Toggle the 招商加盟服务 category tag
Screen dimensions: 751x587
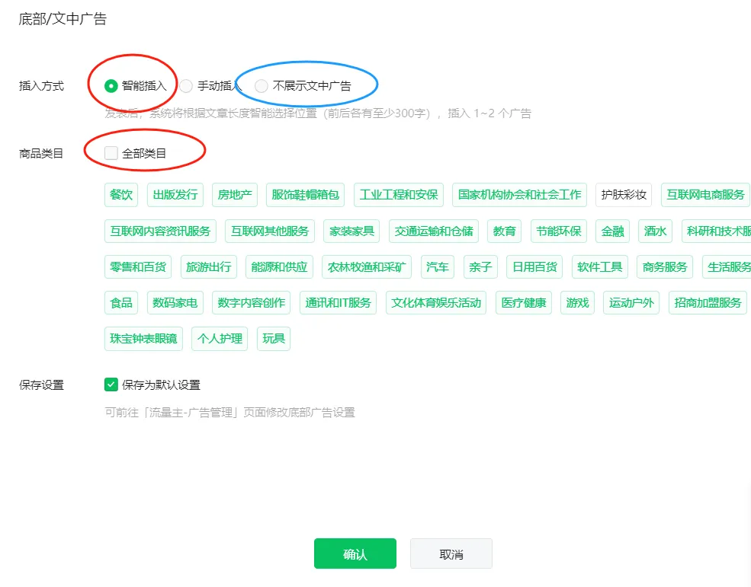tap(708, 303)
